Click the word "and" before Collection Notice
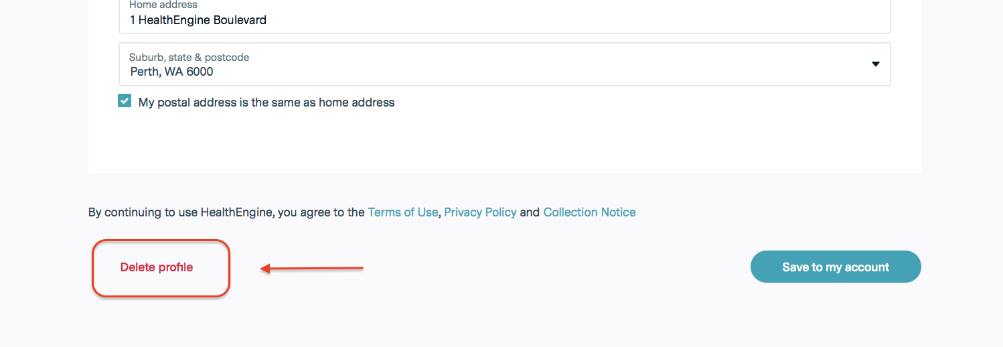The width and height of the screenshot is (1003, 347). point(530,212)
